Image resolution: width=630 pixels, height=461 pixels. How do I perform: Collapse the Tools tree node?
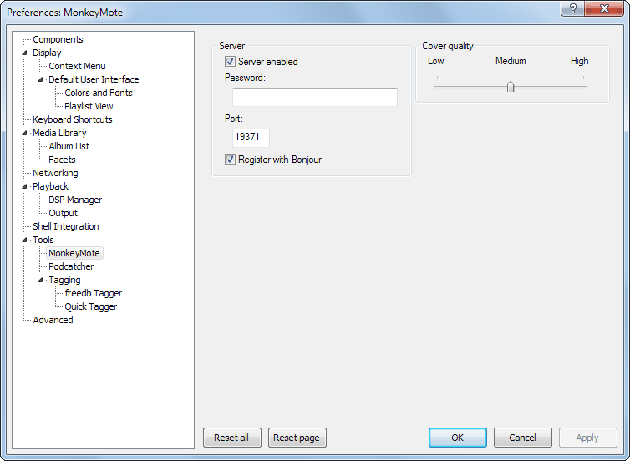25,240
